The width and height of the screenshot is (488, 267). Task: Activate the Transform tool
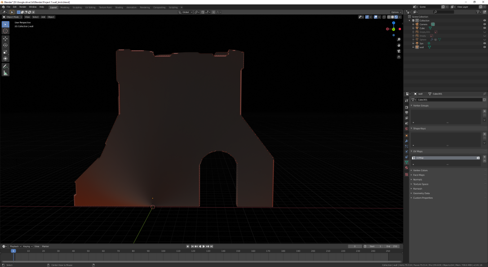(5, 58)
